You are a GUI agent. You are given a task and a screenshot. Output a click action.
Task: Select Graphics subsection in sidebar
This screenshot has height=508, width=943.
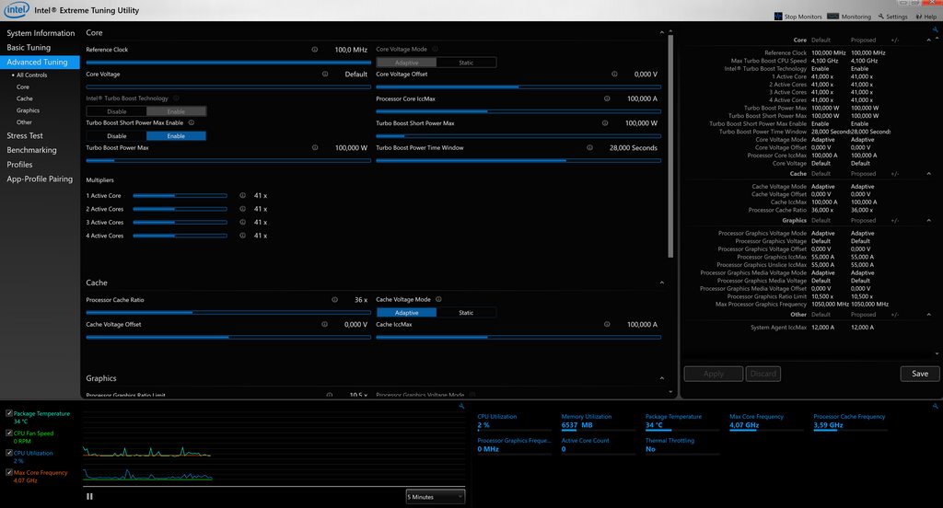coord(29,110)
